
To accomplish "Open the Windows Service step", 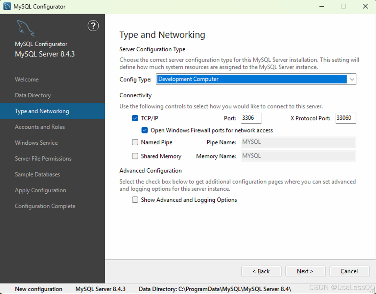I will 36,143.
